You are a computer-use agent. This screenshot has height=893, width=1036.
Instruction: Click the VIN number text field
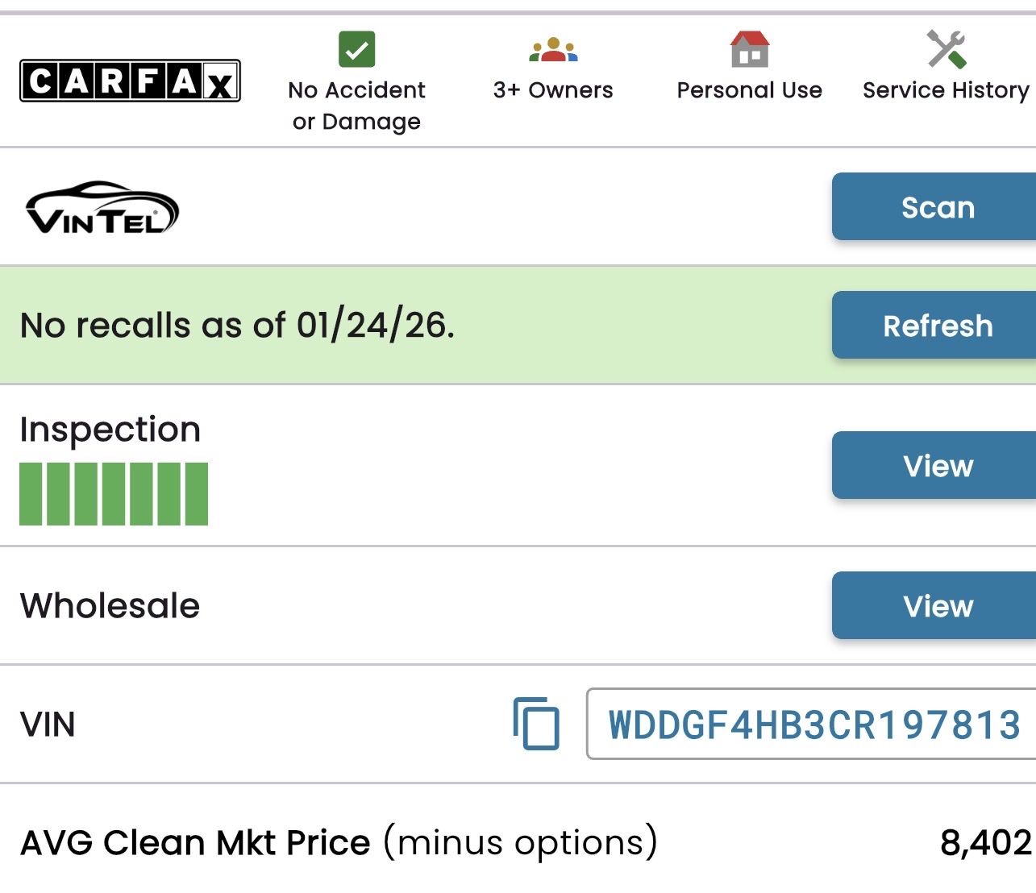[x=813, y=724]
